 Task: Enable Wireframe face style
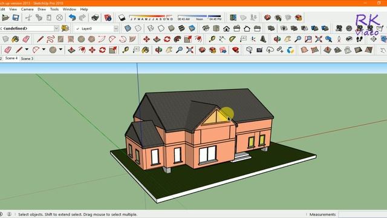click(x=151, y=28)
